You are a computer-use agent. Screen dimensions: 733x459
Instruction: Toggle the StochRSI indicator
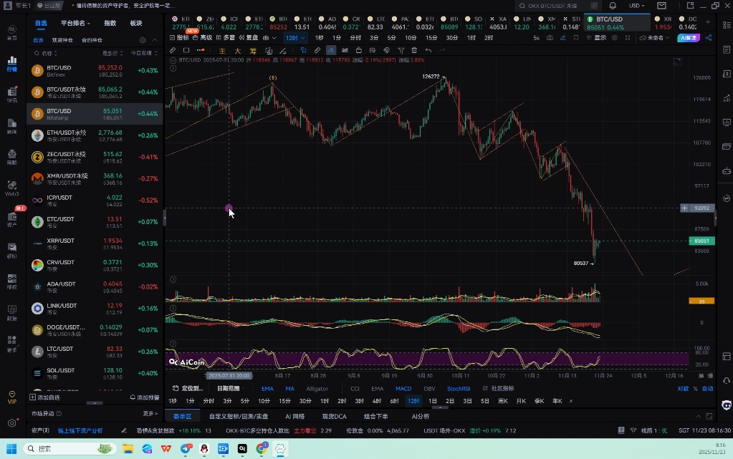[459, 389]
